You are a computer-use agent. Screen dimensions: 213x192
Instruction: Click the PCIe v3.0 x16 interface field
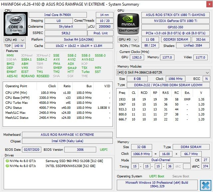(175, 33)
